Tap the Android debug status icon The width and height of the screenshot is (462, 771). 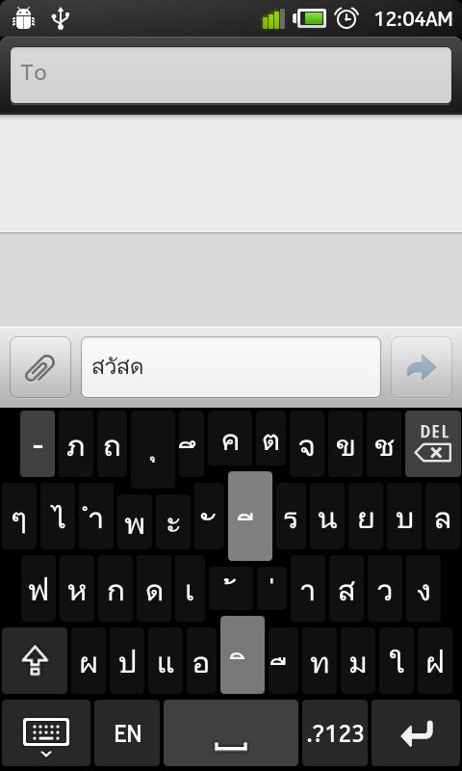pos(22,18)
